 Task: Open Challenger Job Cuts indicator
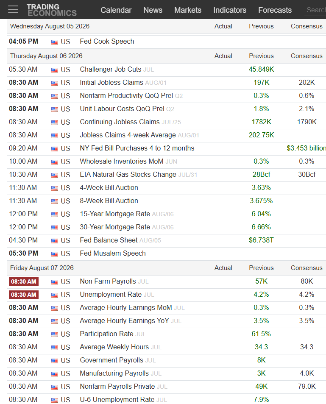[111, 69]
